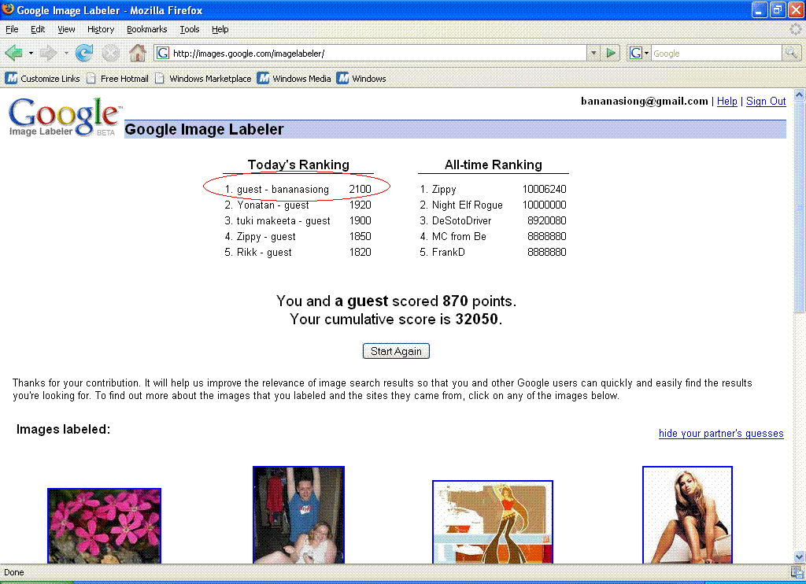Click 'MC from Be' in All-time Ranking
The height and width of the screenshot is (584, 806).
(459, 236)
